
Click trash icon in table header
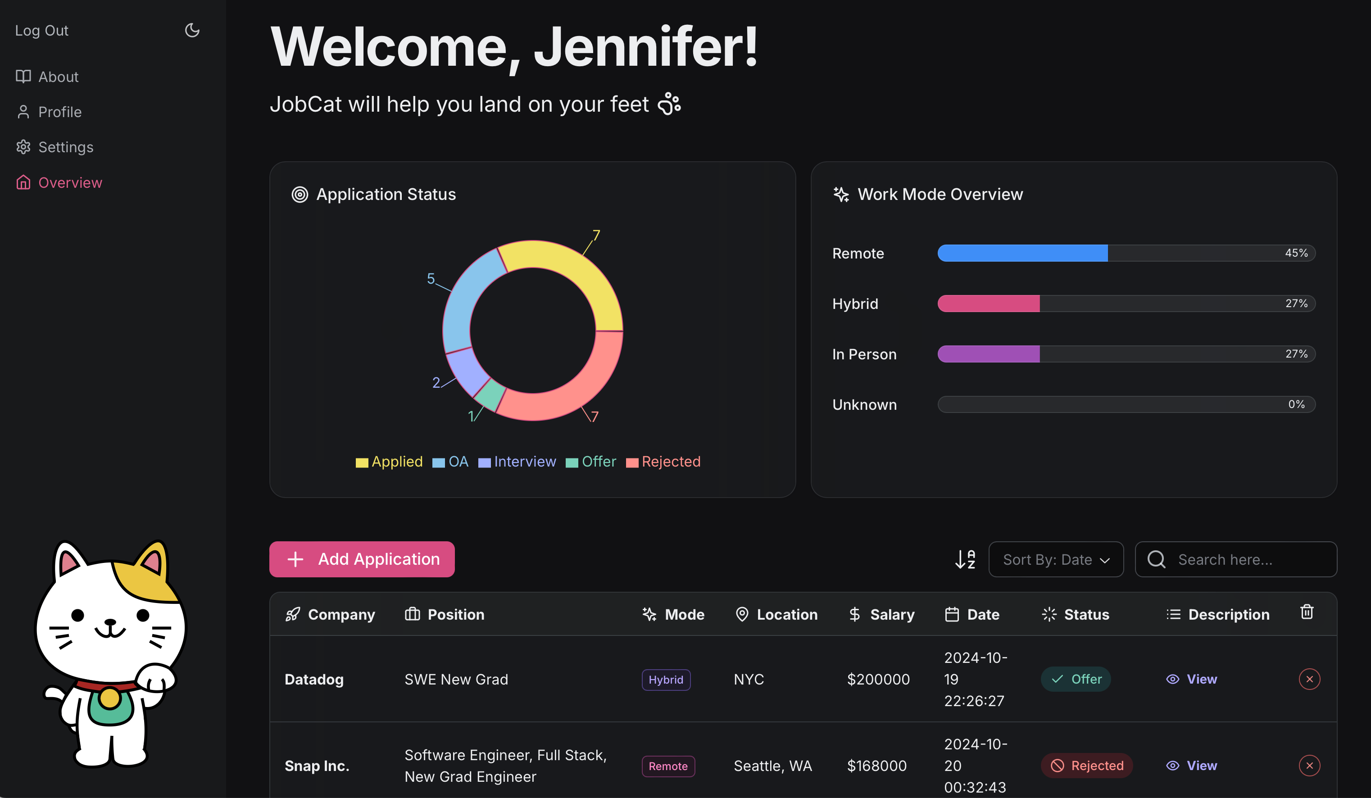click(x=1307, y=612)
